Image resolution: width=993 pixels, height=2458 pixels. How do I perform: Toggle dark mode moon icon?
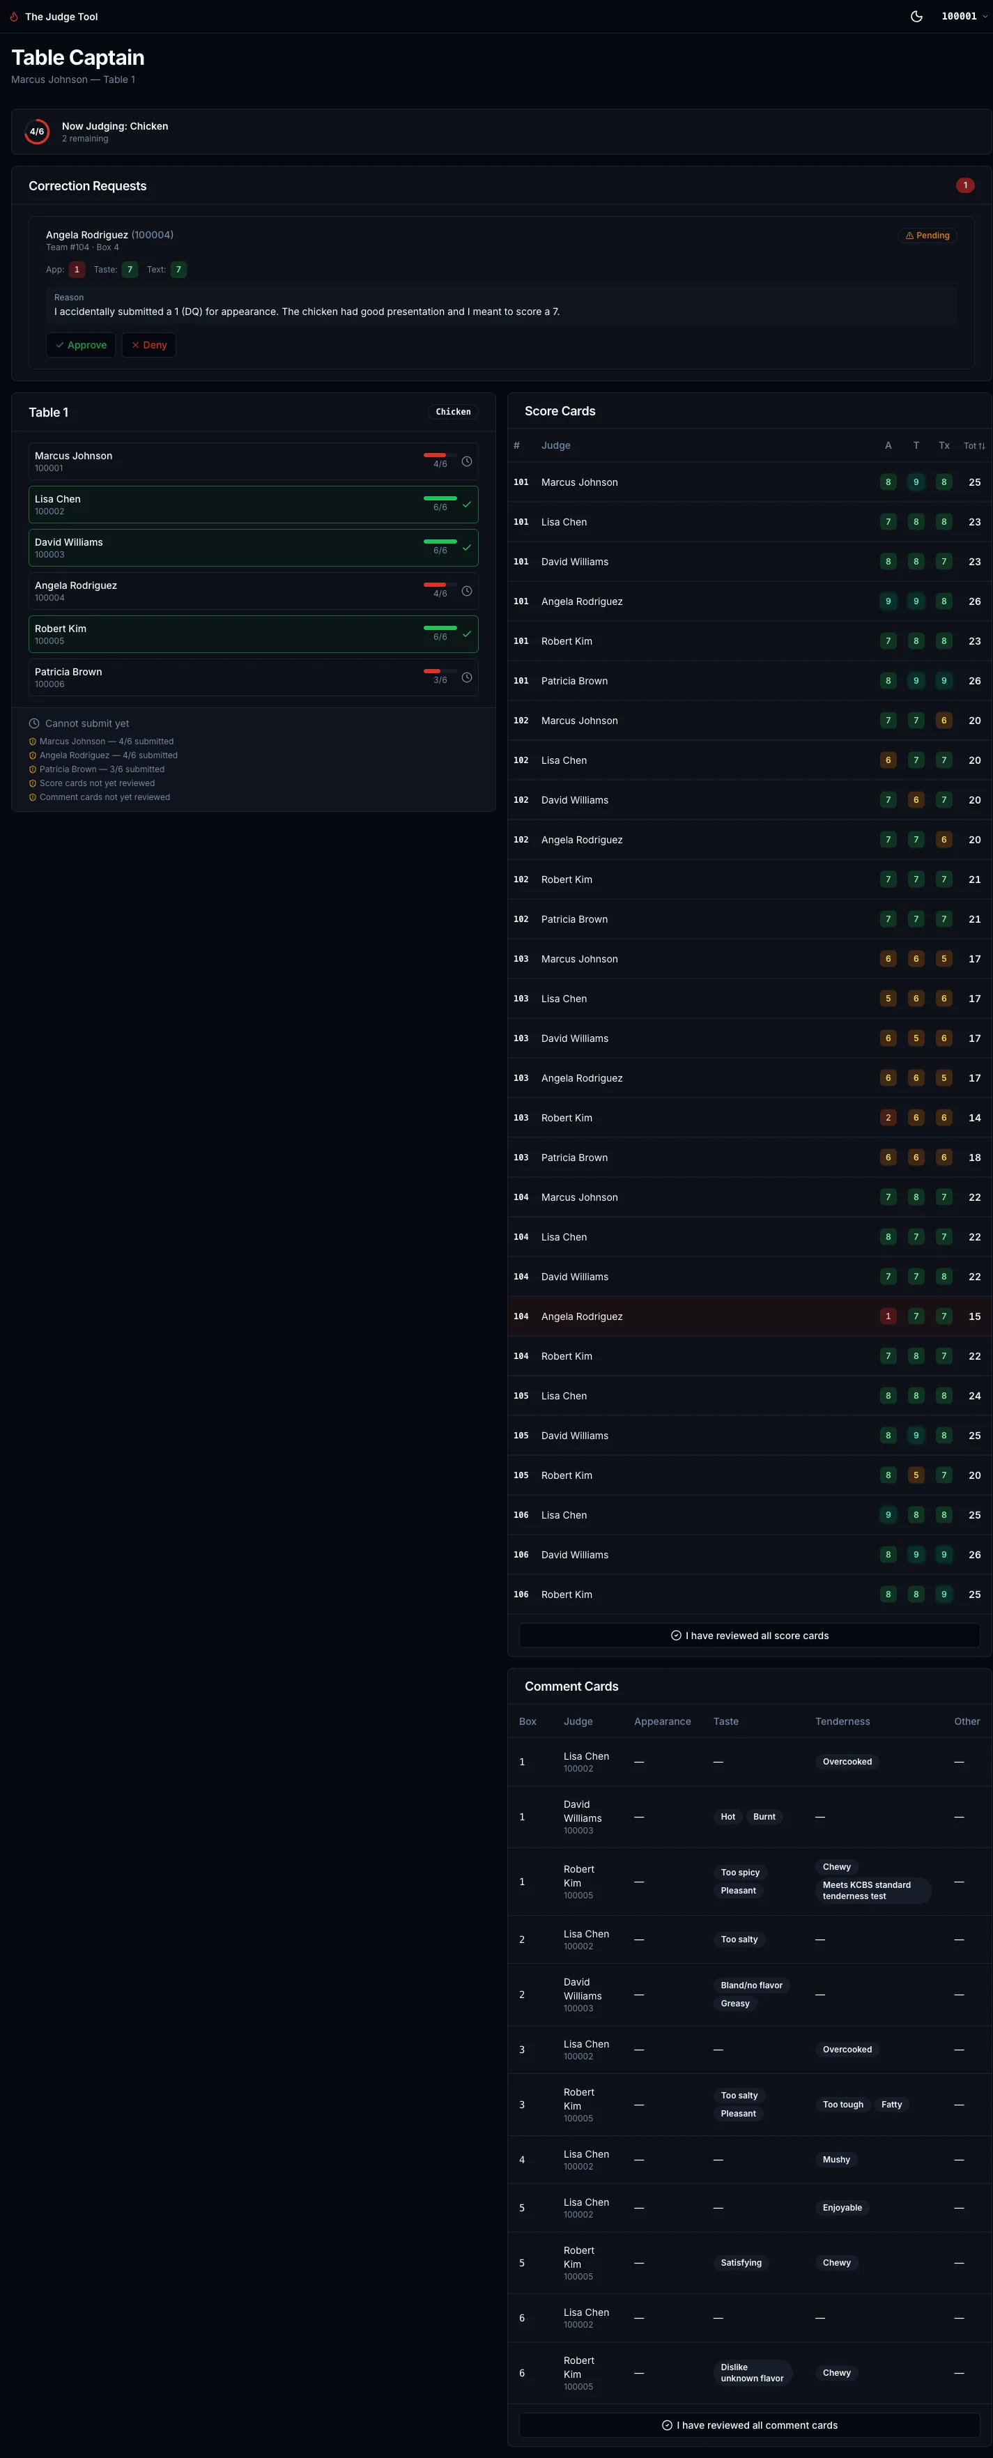tap(916, 16)
